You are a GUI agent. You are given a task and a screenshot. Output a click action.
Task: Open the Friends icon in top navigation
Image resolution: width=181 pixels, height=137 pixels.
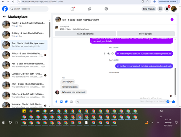coord(89,9)
